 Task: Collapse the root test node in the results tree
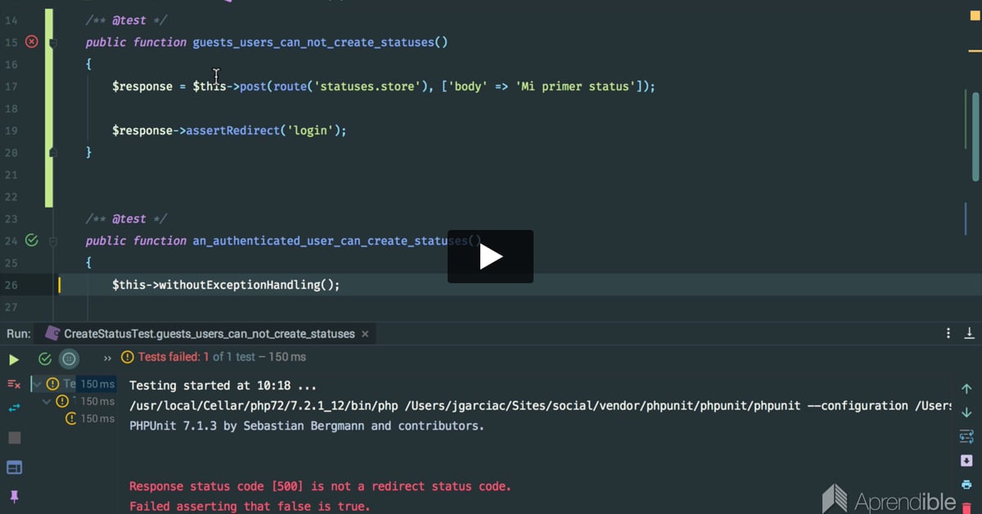(x=37, y=383)
